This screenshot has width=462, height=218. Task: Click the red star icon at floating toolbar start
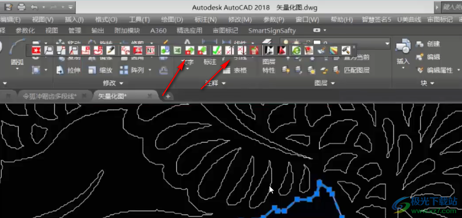coord(36,51)
